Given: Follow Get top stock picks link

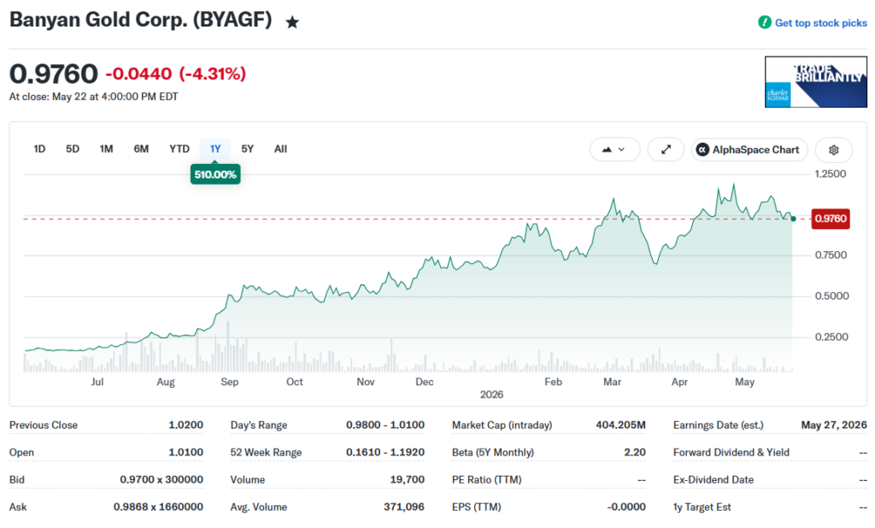Looking at the screenshot, I should pos(821,23).
